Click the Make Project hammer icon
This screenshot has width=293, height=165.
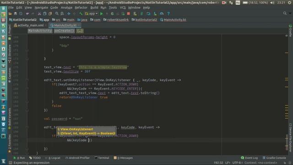[81, 14]
